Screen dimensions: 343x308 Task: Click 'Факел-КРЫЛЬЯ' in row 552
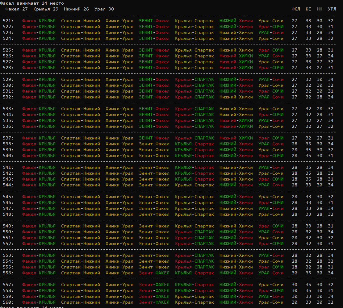(x=39, y=244)
